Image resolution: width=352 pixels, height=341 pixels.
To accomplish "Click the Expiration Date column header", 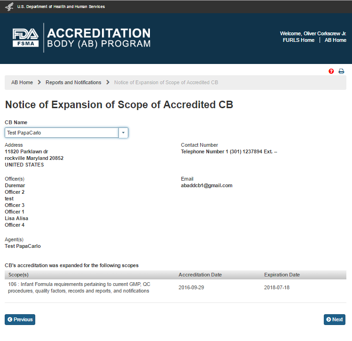I will click(x=282, y=275).
